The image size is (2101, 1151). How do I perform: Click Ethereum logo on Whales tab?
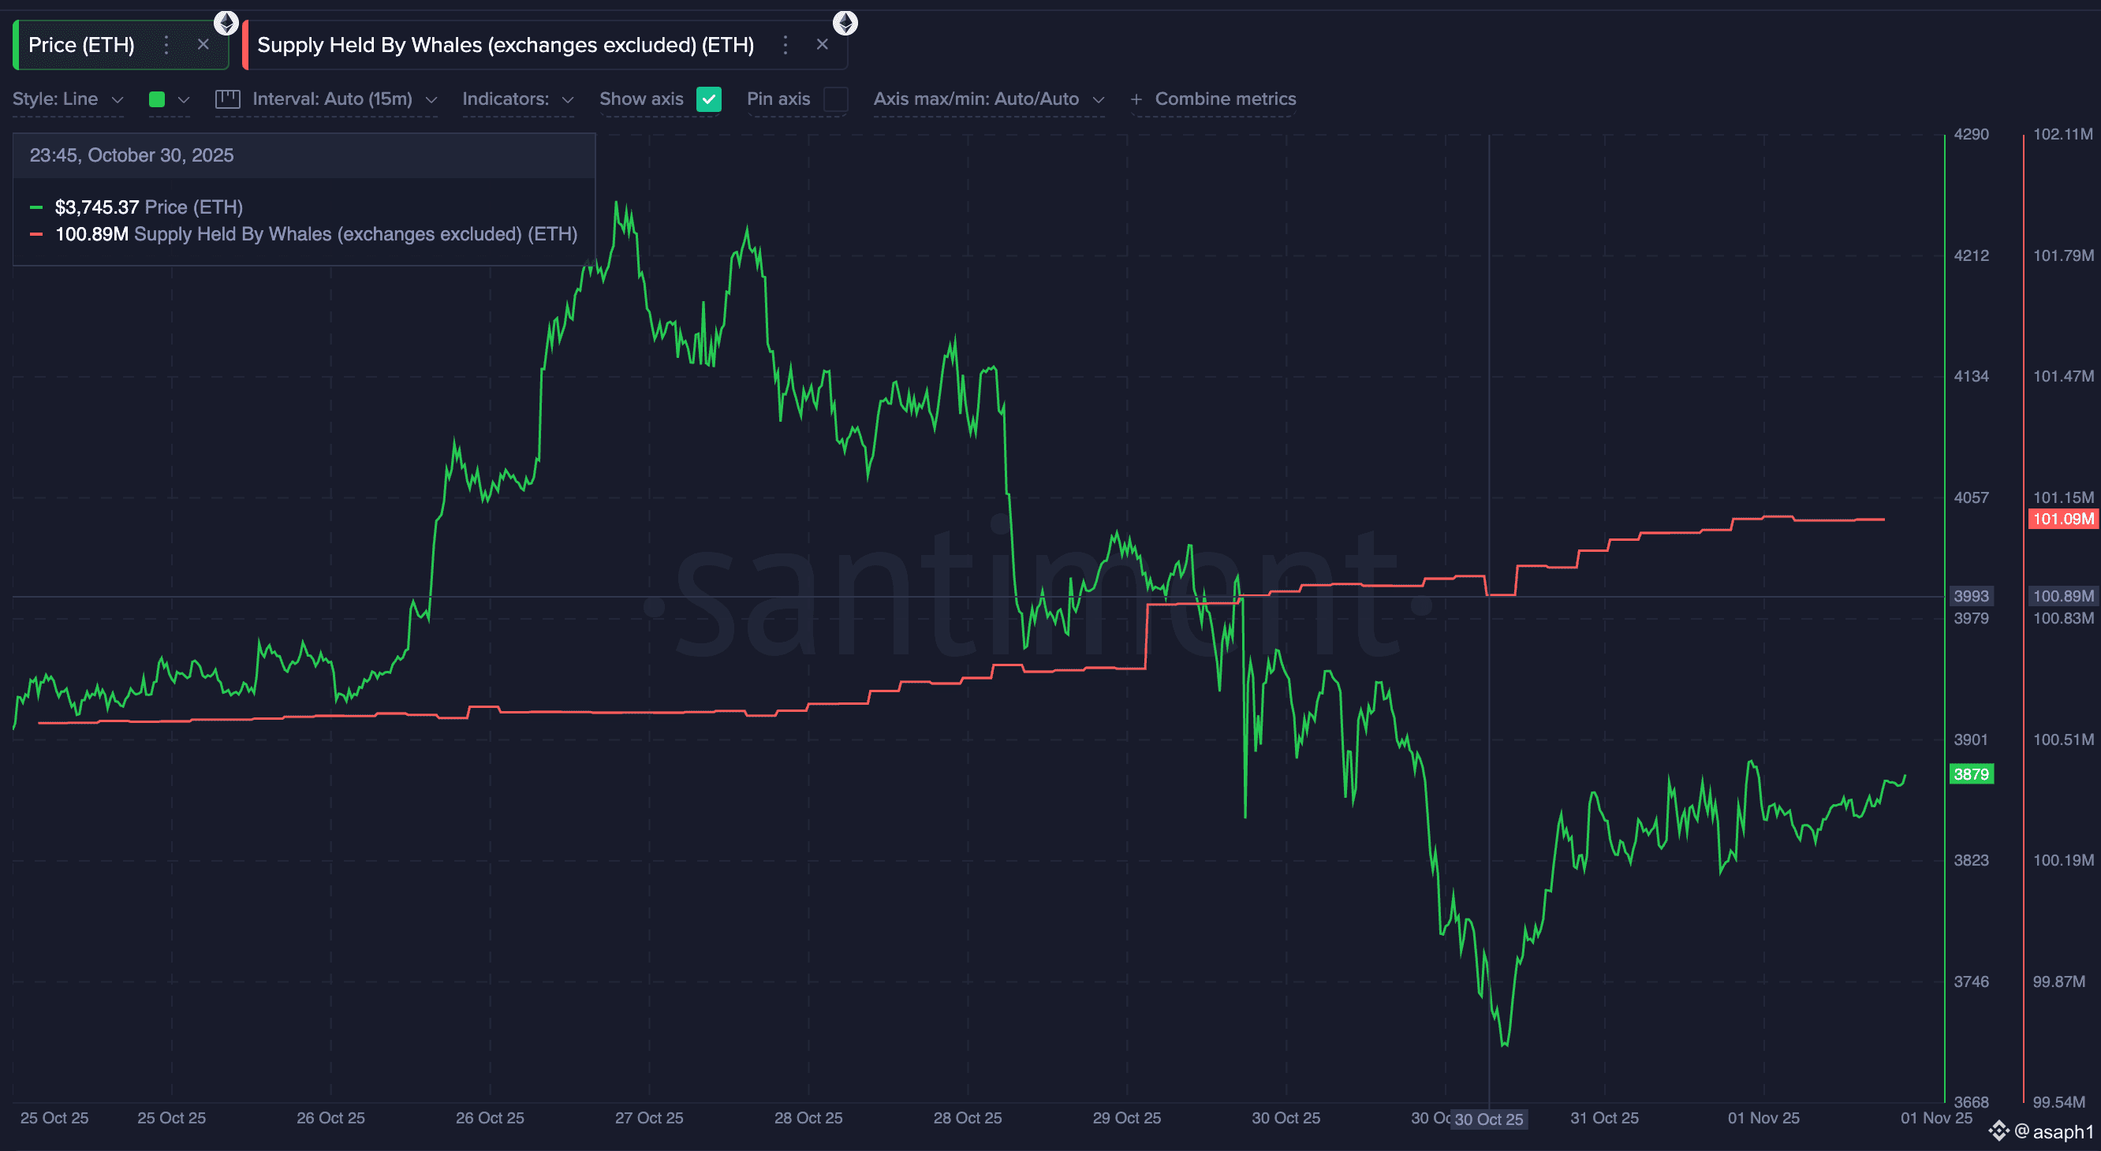pos(845,22)
